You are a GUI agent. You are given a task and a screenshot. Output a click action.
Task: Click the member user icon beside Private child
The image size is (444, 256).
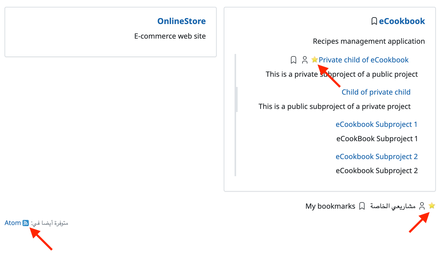tap(305, 60)
